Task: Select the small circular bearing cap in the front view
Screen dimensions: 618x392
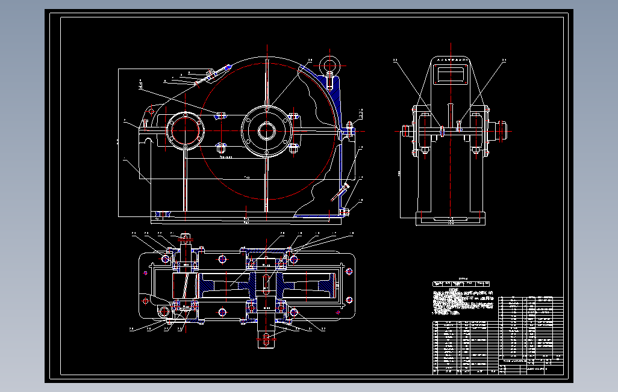Action: [x=185, y=131]
